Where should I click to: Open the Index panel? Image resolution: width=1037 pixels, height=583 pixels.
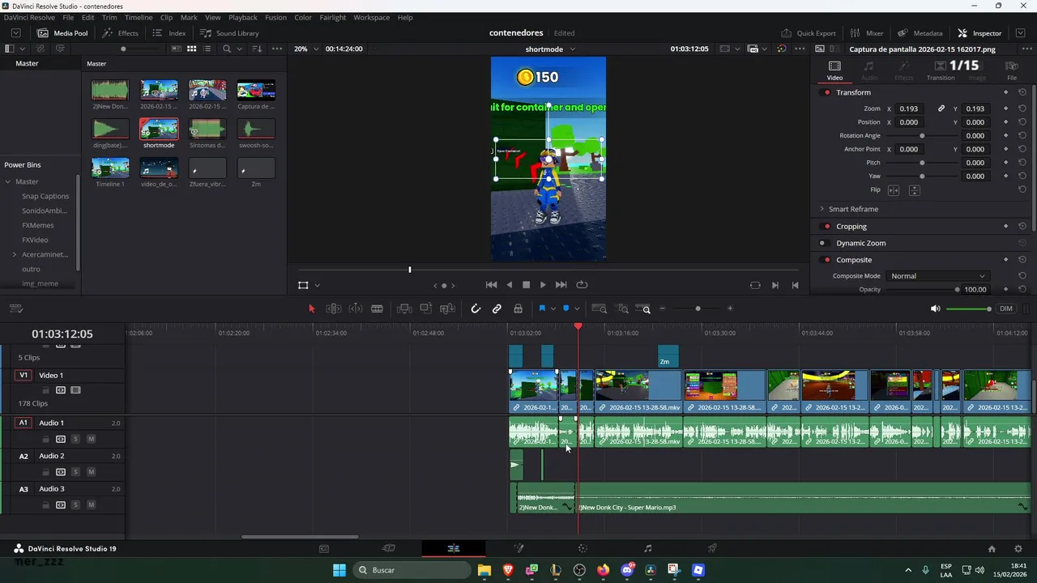[169, 33]
